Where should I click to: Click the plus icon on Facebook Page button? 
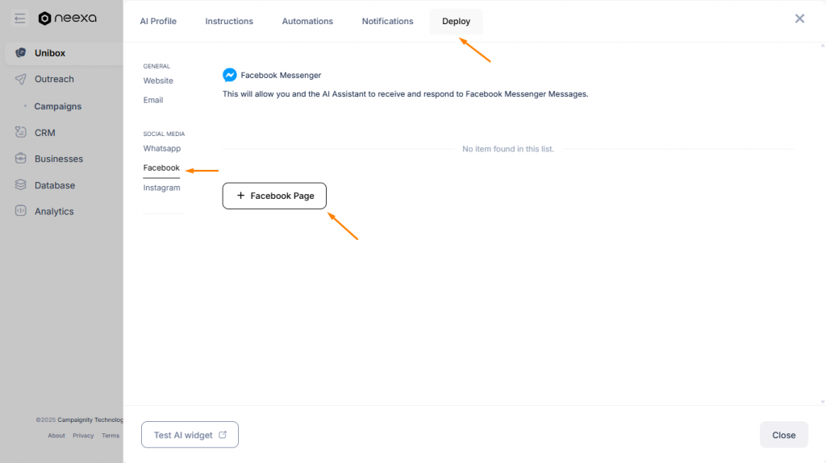240,195
